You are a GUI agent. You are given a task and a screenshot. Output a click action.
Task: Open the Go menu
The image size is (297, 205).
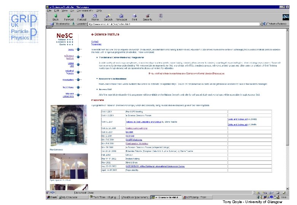pyautogui.click(x=72, y=11)
